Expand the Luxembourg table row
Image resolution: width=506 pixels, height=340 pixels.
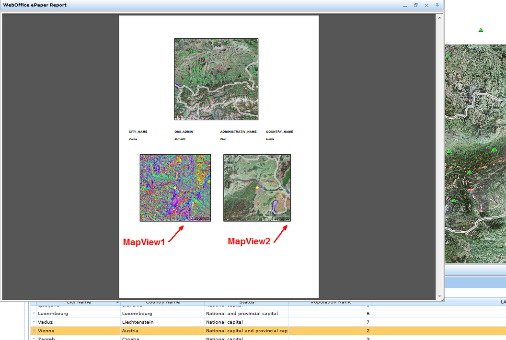point(33,313)
